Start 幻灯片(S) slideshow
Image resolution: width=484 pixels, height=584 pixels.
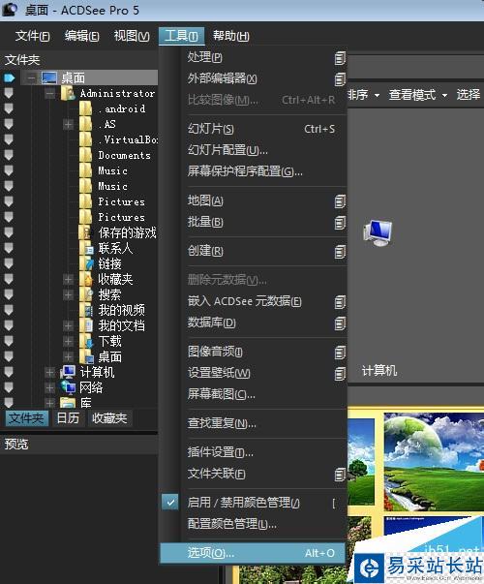pyautogui.click(x=264, y=129)
